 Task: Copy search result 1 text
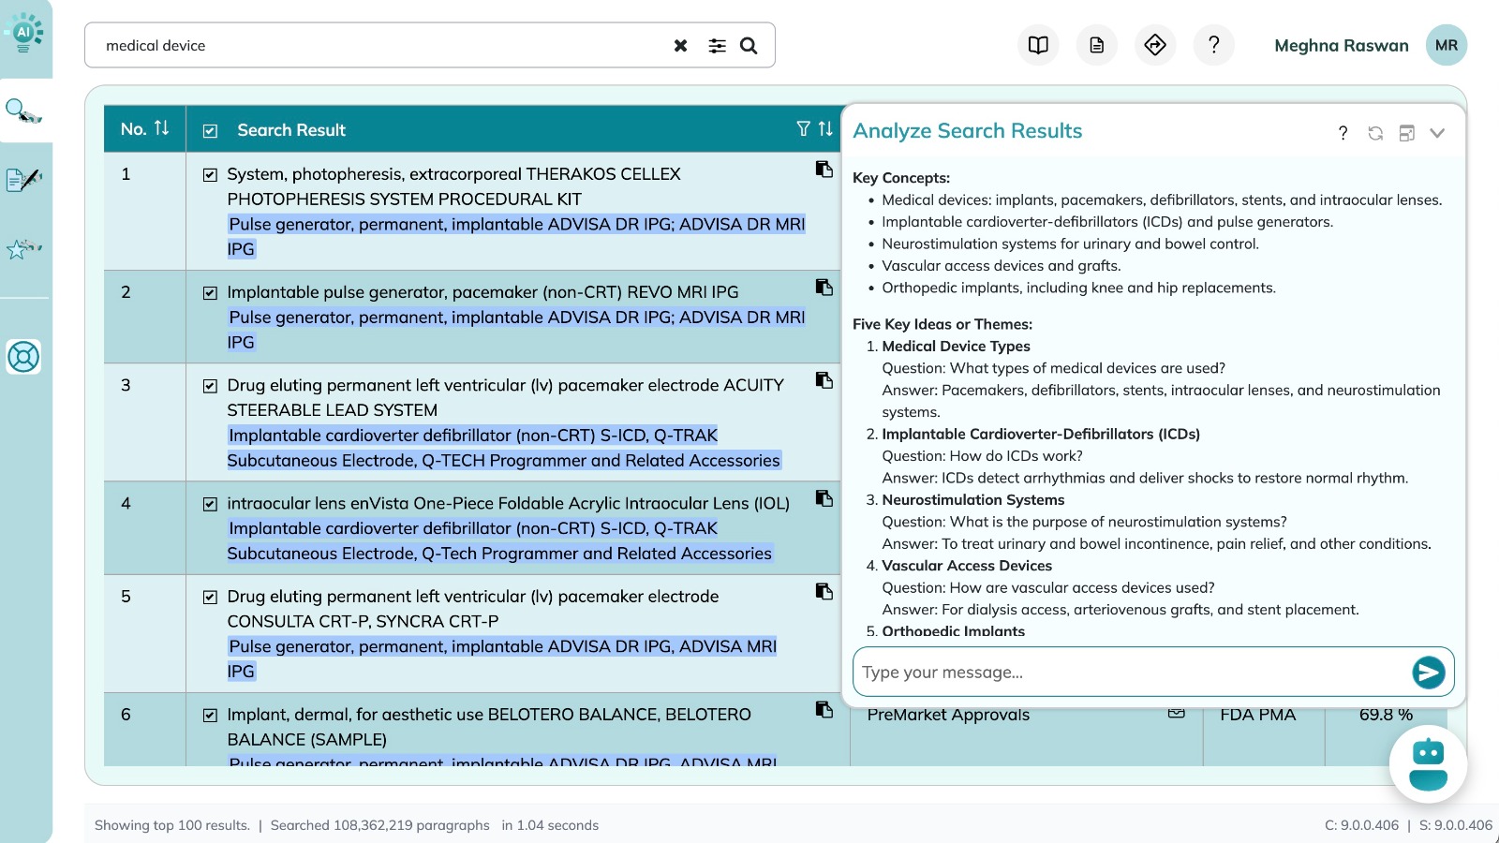[824, 170]
